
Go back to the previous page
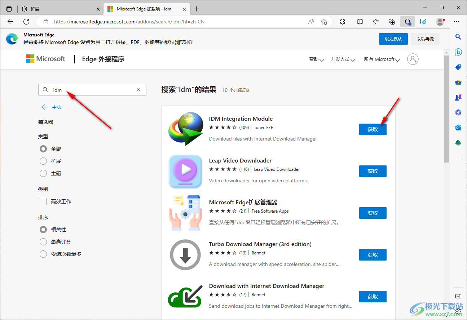pyautogui.click(x=10, y=22)
